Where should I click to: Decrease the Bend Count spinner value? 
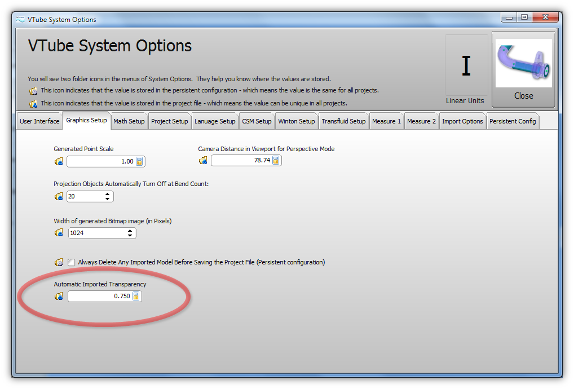107,200
